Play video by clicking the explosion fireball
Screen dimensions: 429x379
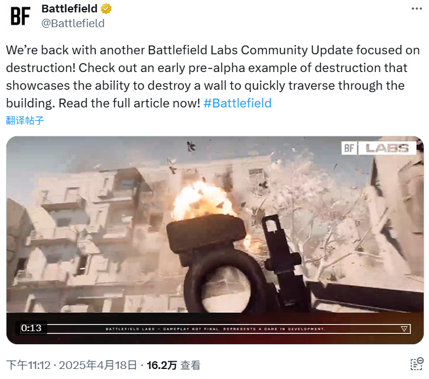204,201
